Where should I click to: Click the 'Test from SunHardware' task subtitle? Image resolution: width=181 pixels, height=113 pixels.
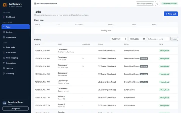pyautogui.click(x=66, y=52)
